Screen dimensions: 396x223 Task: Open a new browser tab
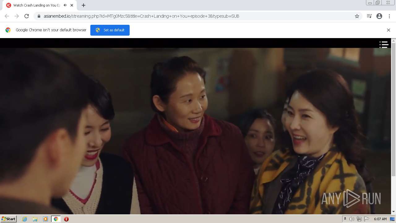coord(84,5)
